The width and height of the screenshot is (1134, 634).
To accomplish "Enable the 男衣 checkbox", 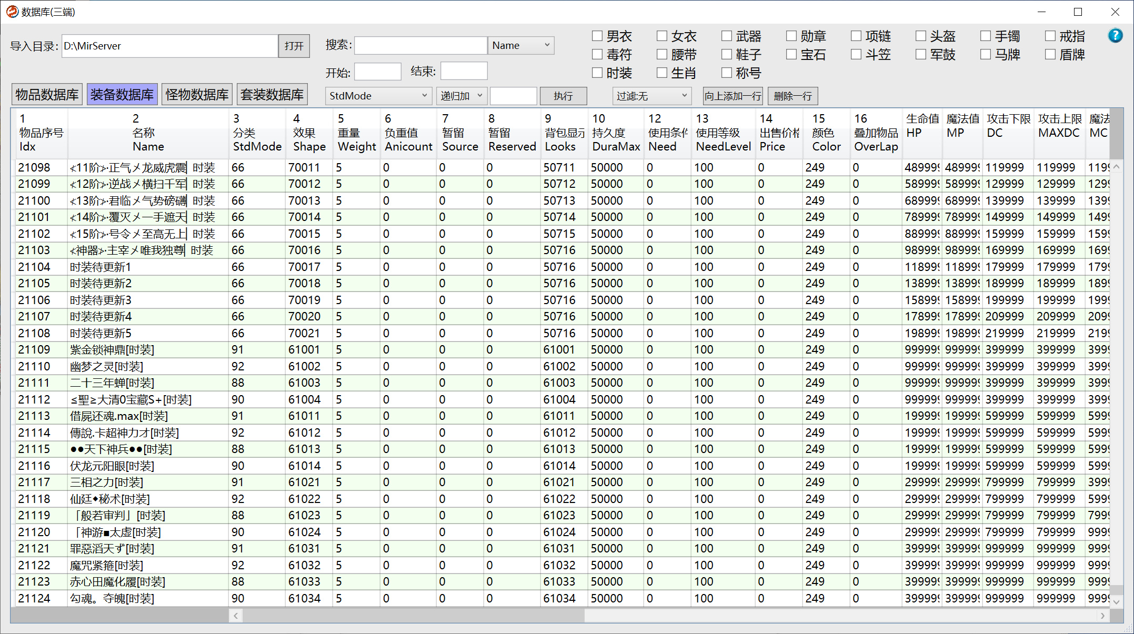I will pyautogui.click(x=597, y=36).
